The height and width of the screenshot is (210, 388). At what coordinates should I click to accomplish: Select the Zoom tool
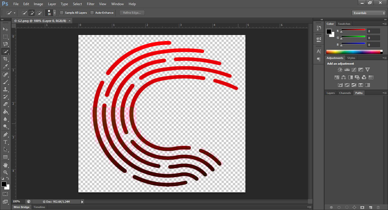5,172
